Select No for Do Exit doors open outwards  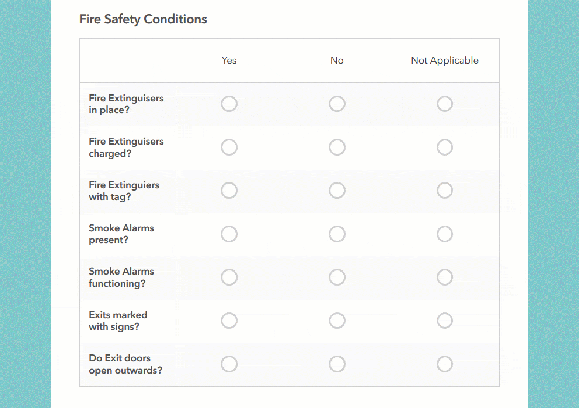337,364
